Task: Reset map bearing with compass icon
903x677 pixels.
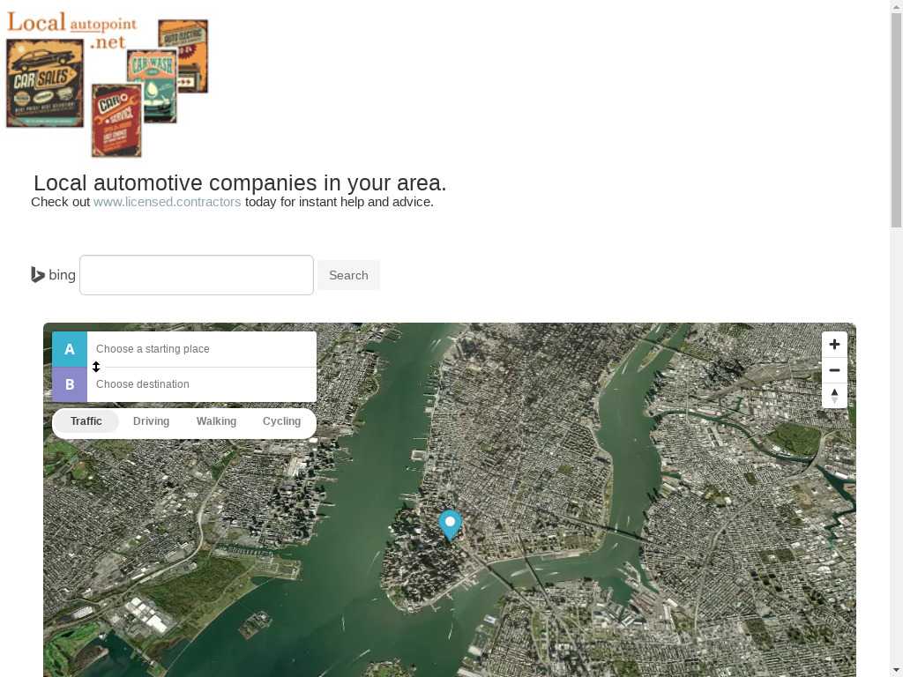Action: pyautogui.click(x=834, y=396)
